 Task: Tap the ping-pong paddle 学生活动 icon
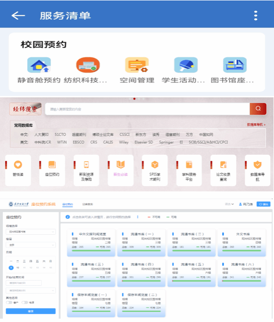click(x=186, y=65)
